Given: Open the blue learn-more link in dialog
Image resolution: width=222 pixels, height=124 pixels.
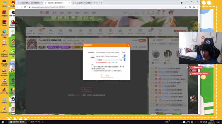Looking at the screenshot, I should click(x=114, y=62).
